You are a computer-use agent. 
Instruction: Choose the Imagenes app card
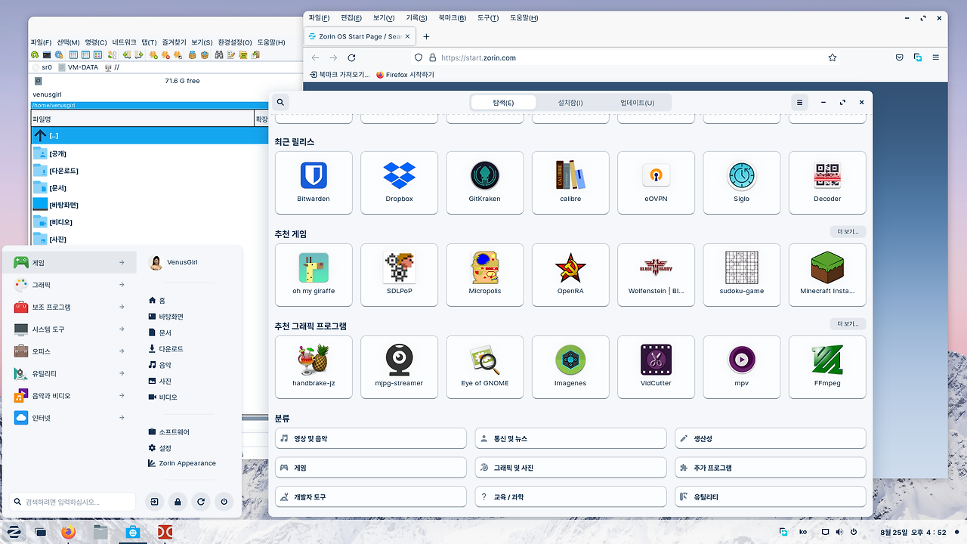tap(570, 366)
